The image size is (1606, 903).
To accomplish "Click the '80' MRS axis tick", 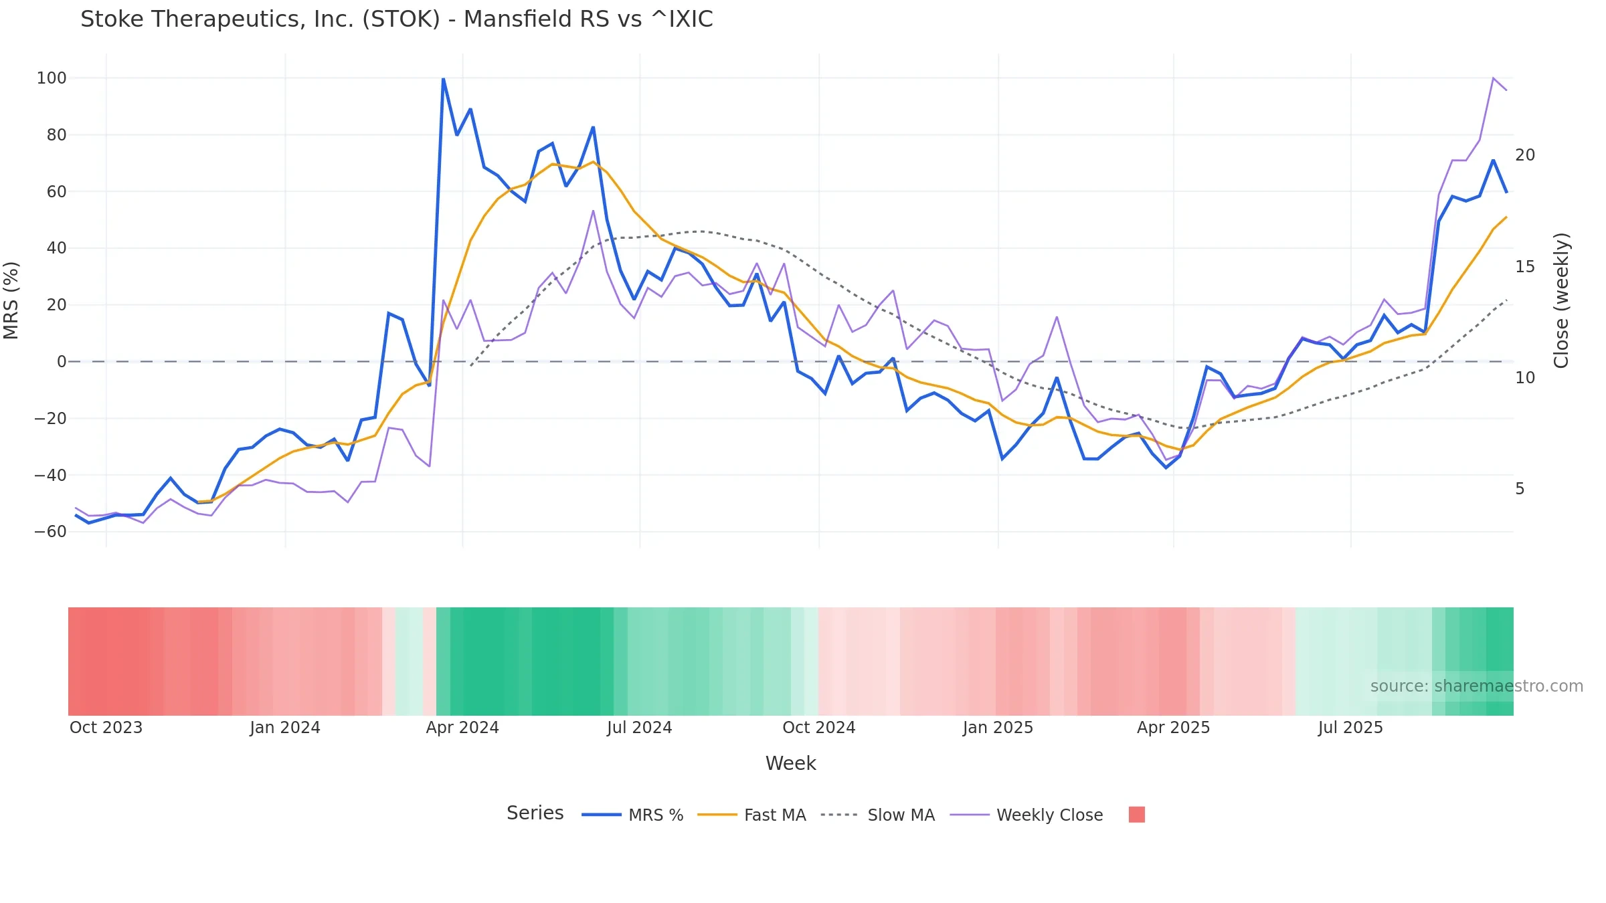I will (x=57, y=135).
